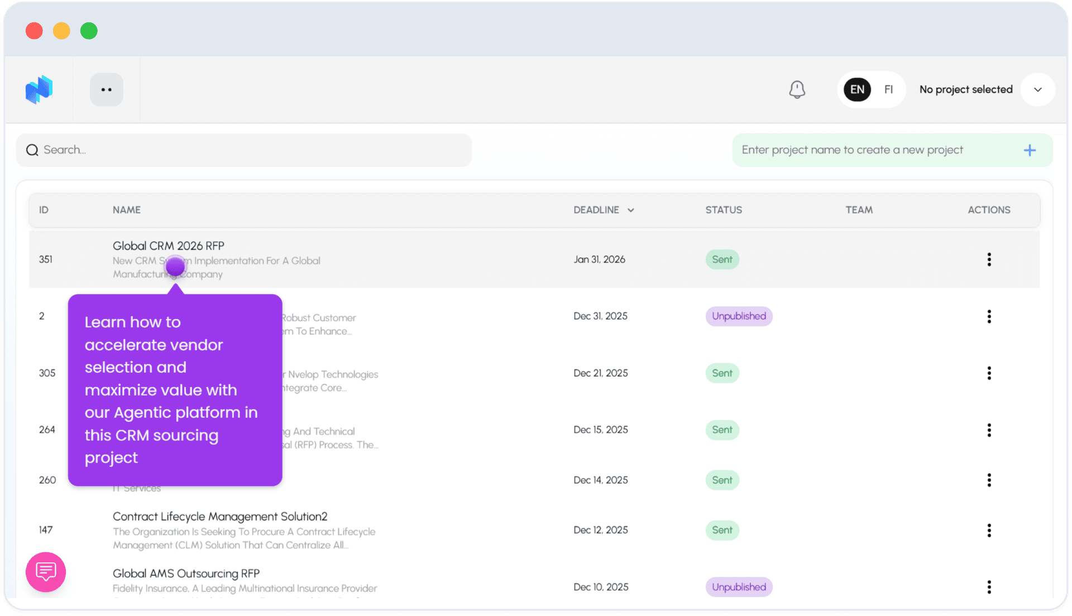Click project ID 351
This screenshot has height=616, width=1072.
point(46,259)
